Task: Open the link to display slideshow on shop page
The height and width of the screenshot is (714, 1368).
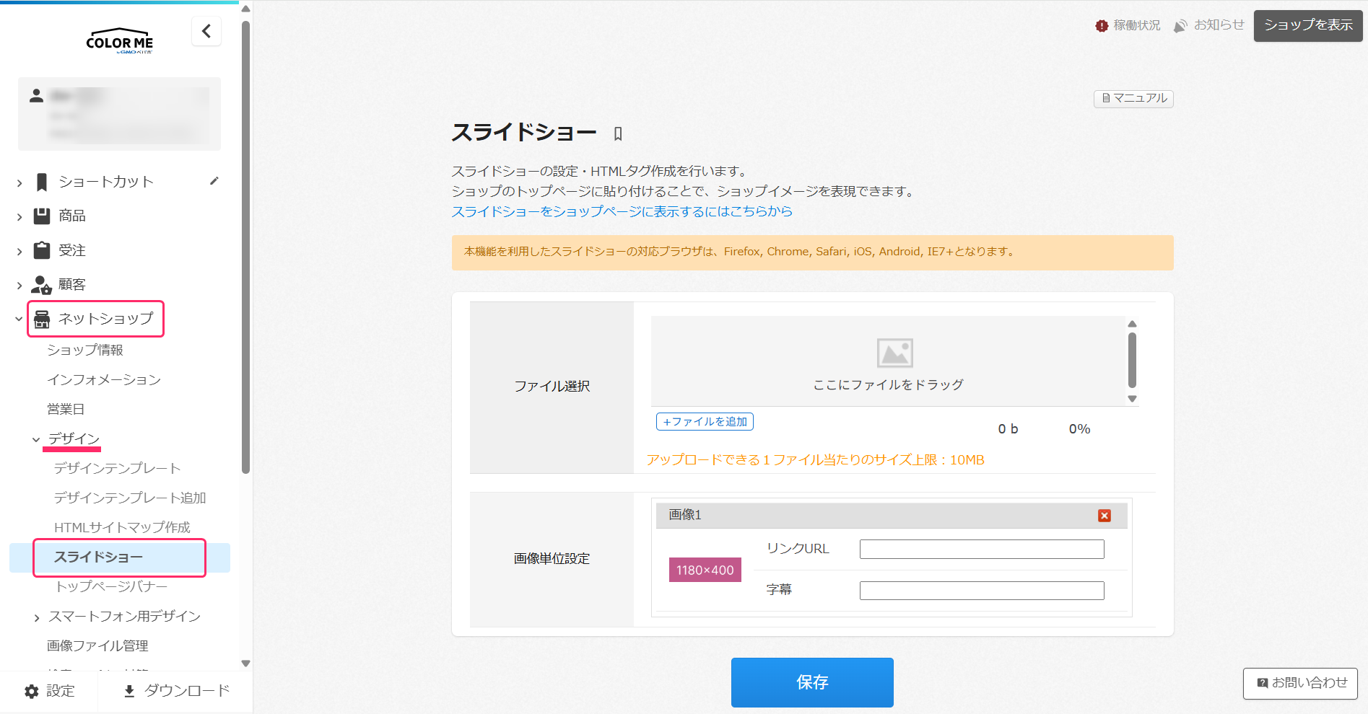Action: pos(622,211)
